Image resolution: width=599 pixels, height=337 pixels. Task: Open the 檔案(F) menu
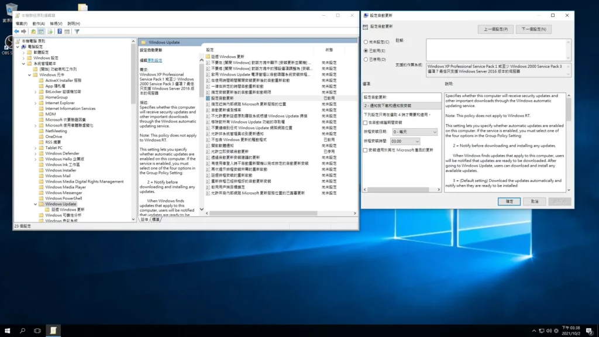[22, 23]
